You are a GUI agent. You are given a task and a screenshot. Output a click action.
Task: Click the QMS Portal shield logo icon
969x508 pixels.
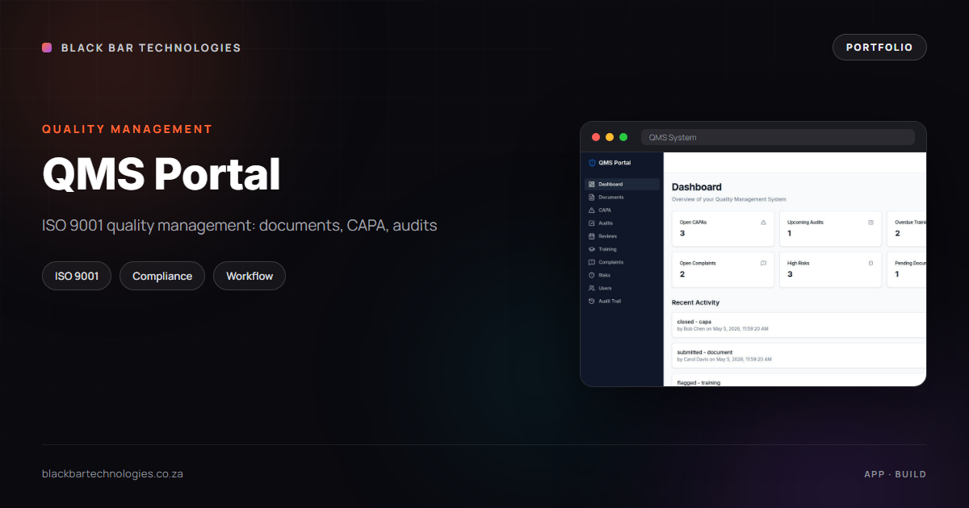pyautogui.click(x=592, y=163)
